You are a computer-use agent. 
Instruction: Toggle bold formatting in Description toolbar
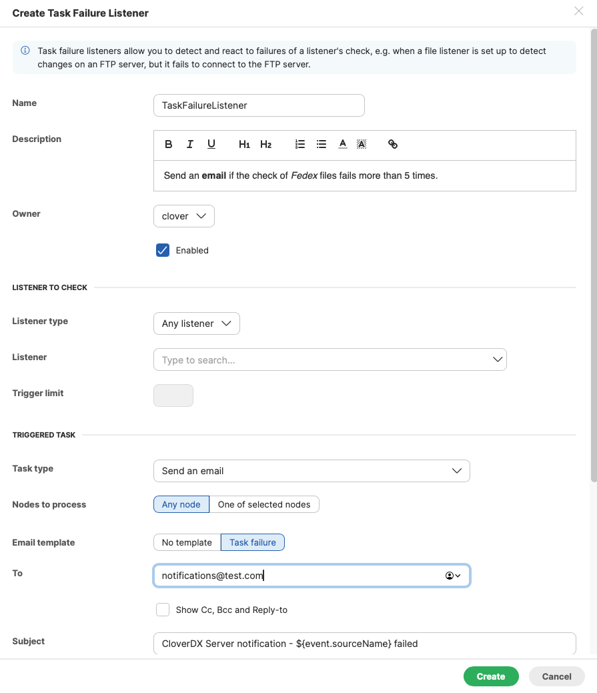[x=169, y=144]
